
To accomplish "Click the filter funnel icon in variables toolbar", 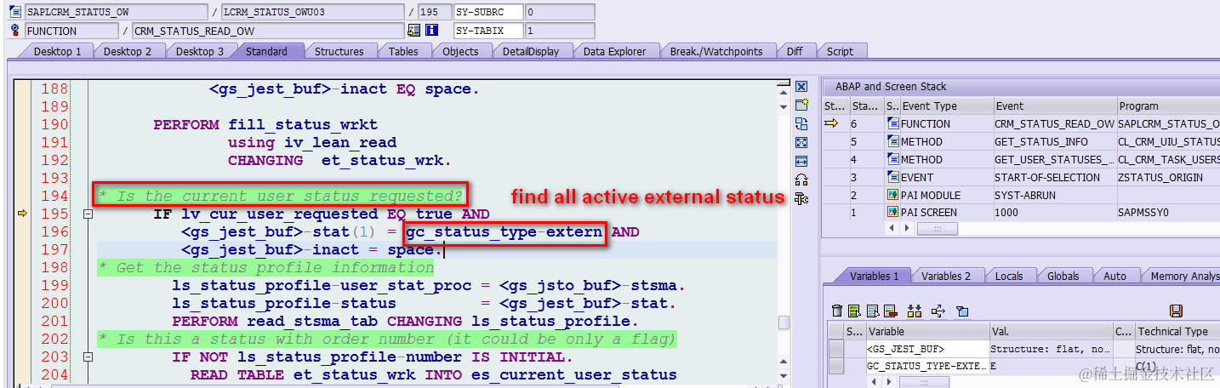I will [962, 311].
